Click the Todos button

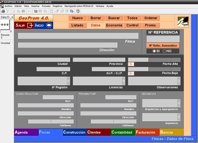132,18
